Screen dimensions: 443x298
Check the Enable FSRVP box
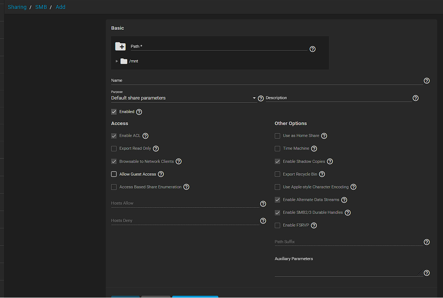[277, 225]
